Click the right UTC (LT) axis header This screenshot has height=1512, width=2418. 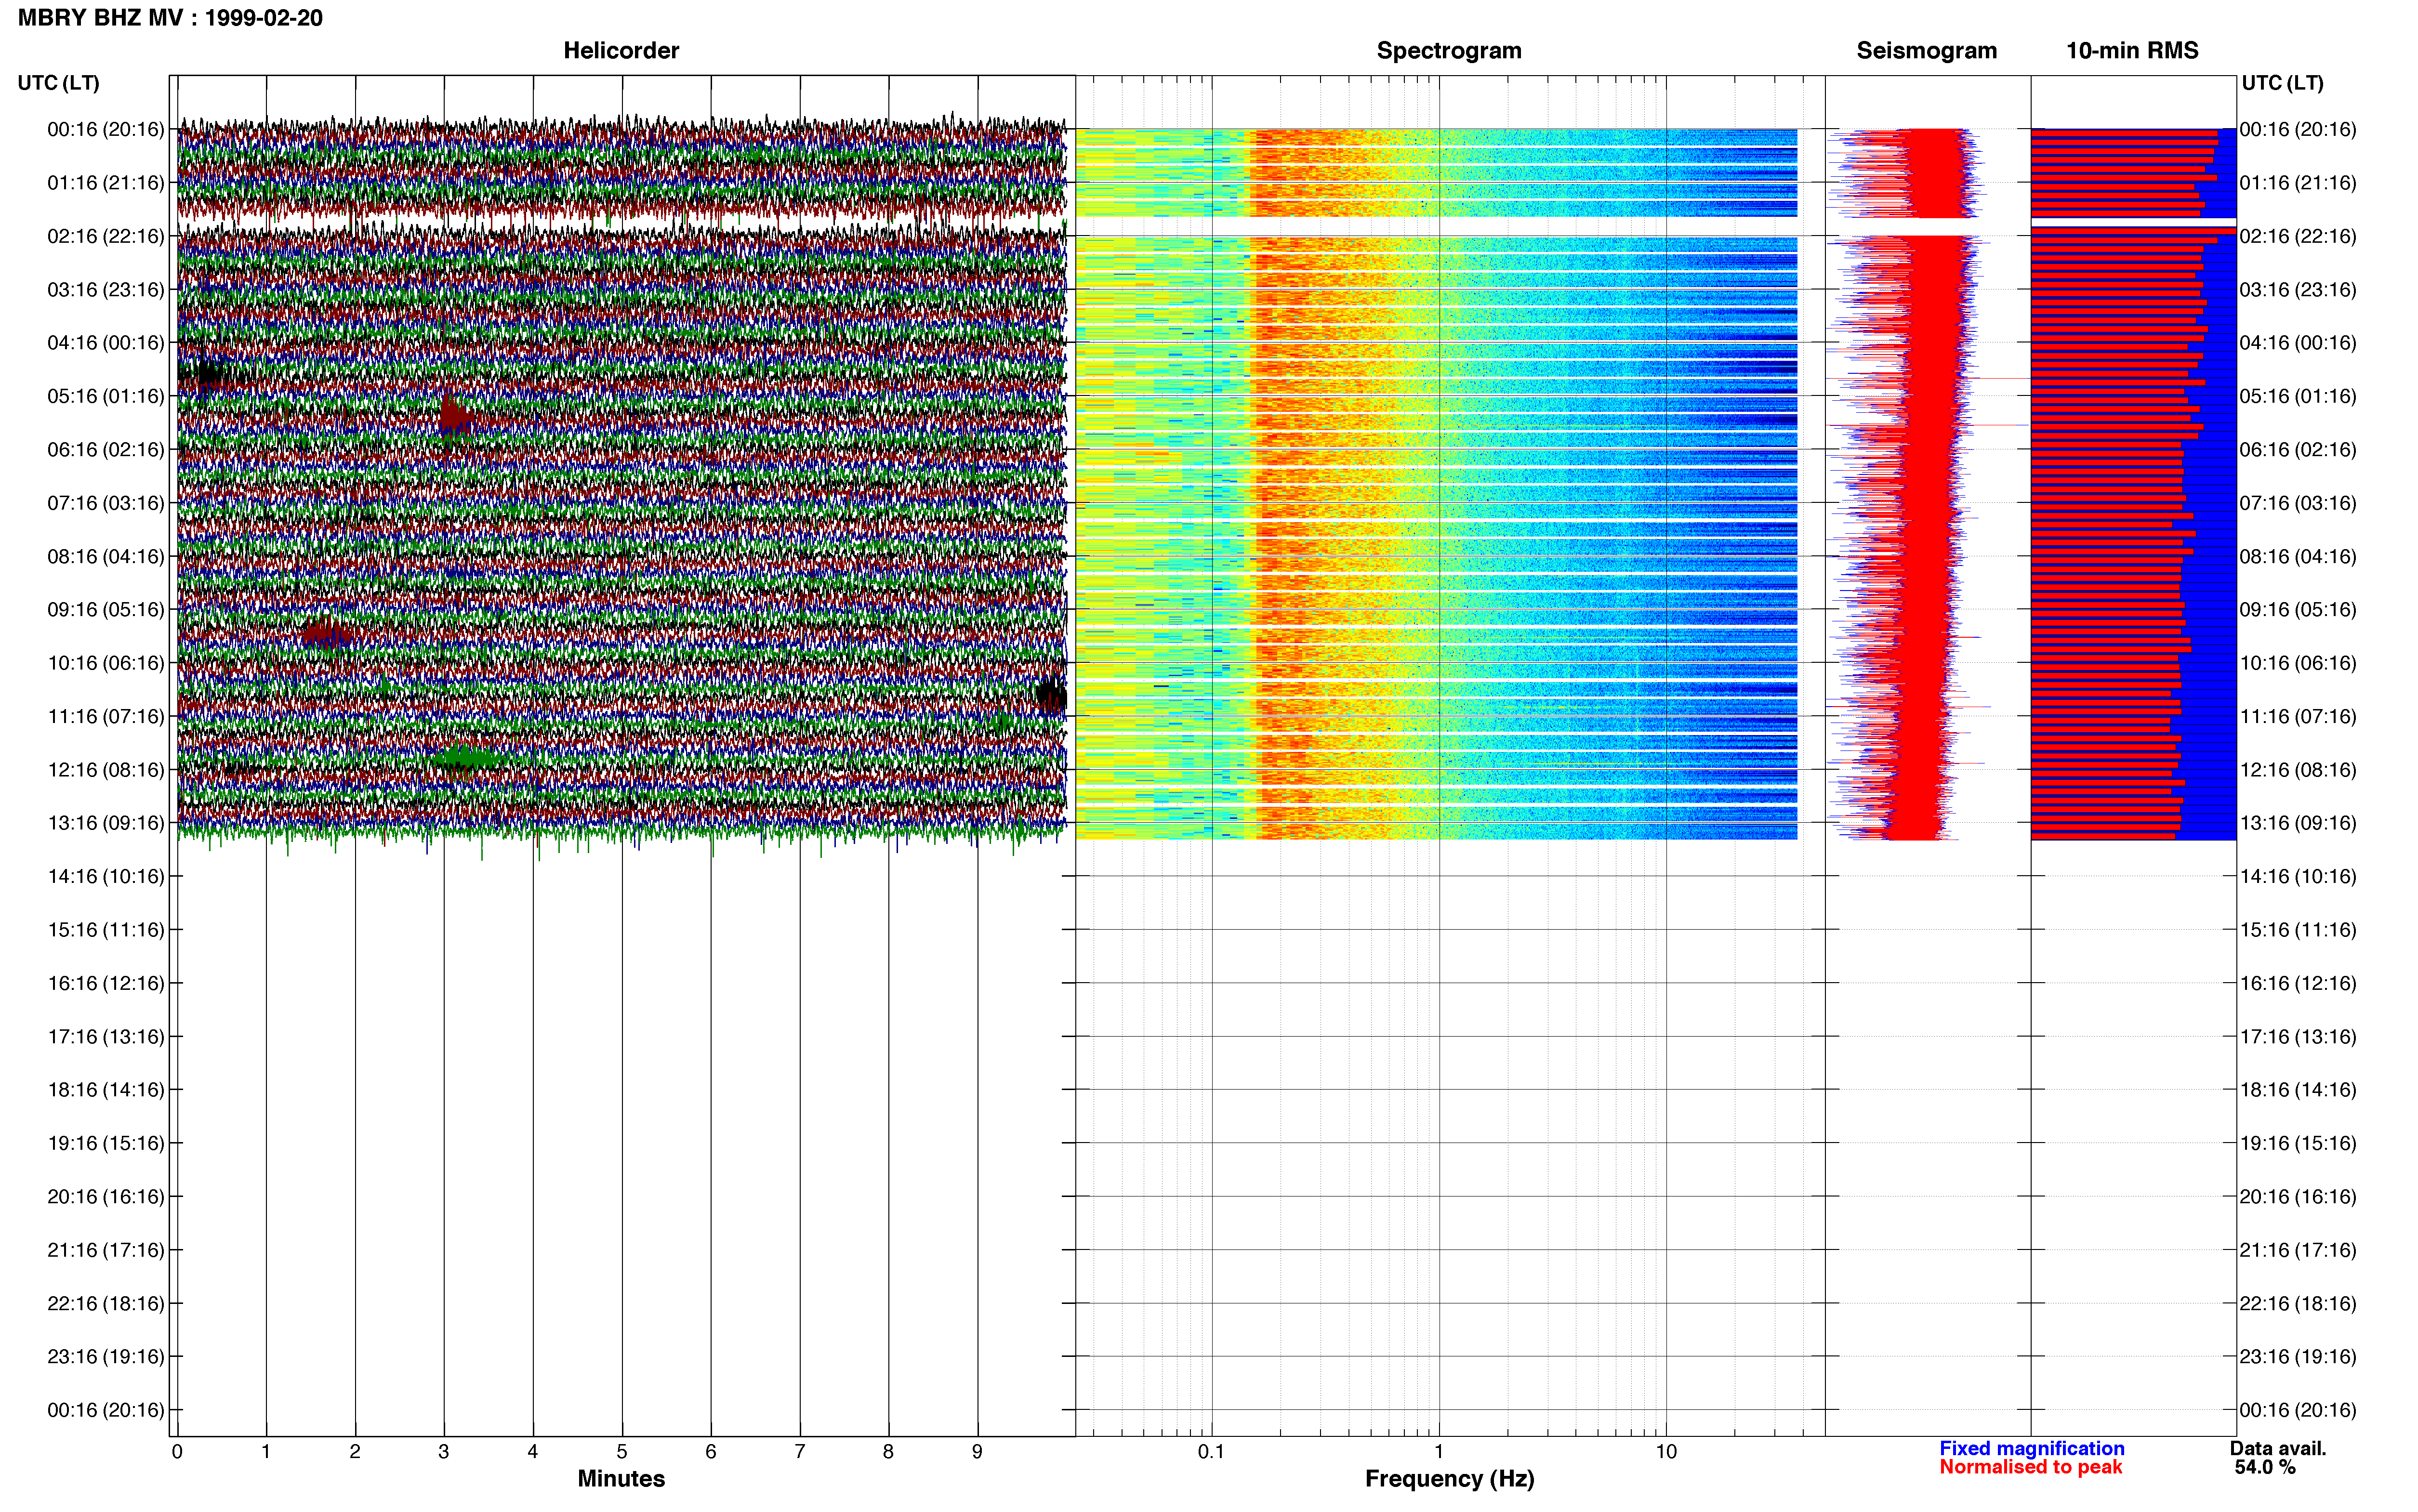coord(2282,83)
